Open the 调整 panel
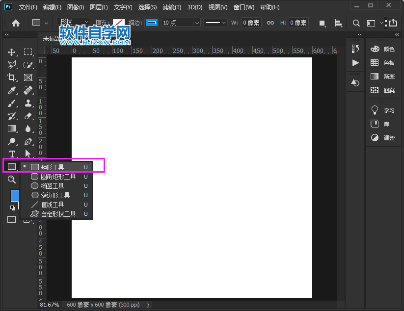The width and height of the screenshot is (404, 311). click(383, 138)
